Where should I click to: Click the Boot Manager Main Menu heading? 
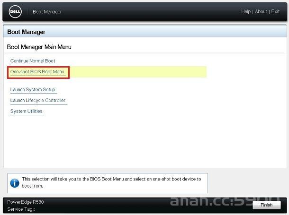(x=39, y=47)
